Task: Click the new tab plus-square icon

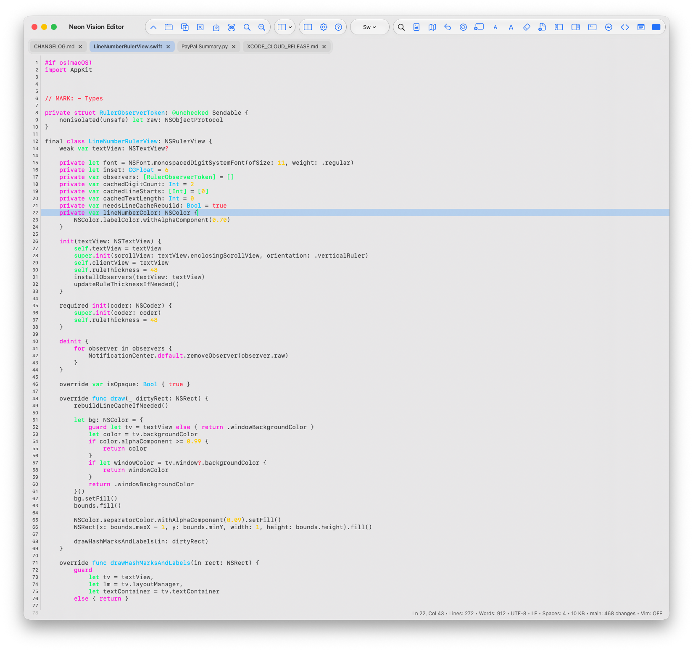Action: (184, 27)
